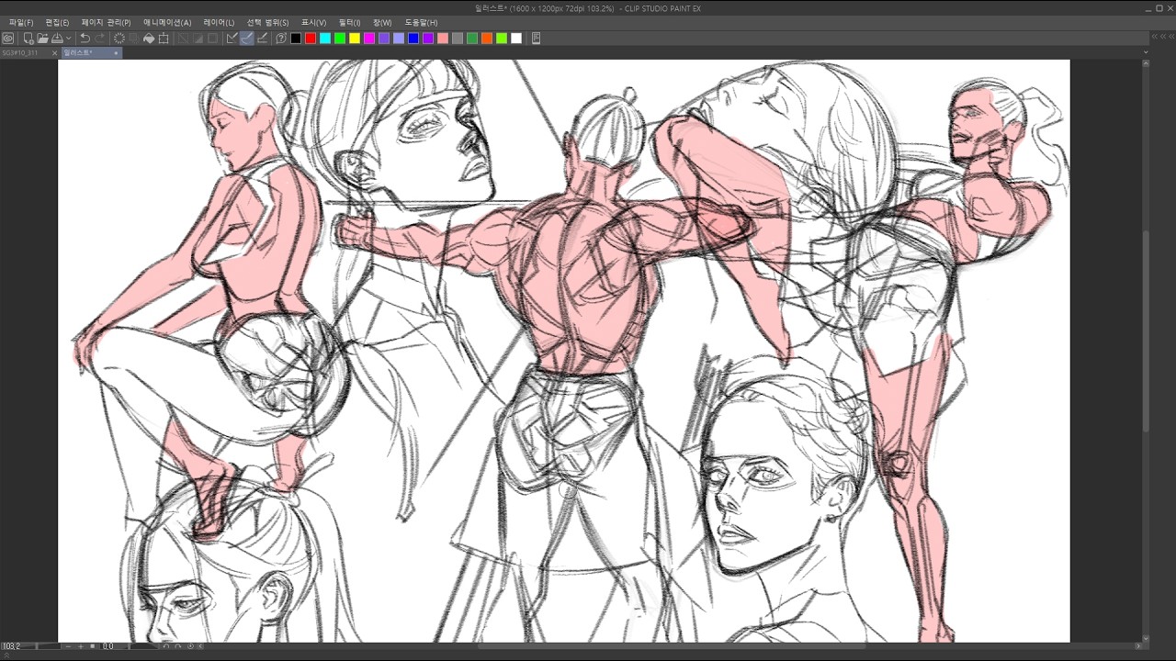Click the Save document icon
This screenshot has width=1176, height=661.
point(57,38)
